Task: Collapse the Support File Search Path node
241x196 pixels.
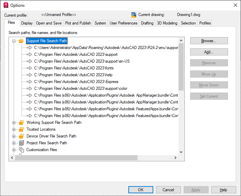Action: click(14, 41)
